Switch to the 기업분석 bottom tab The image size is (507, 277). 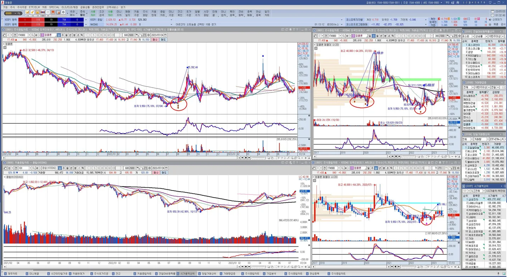tap(271, 273)
